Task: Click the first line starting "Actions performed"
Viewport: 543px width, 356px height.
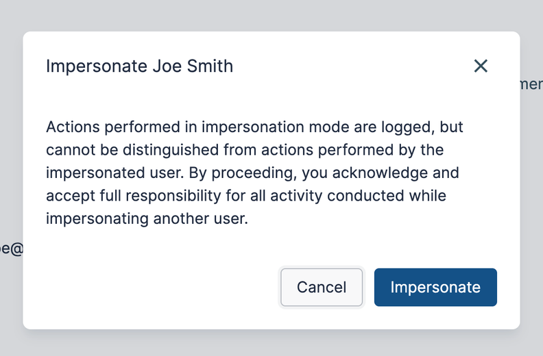Action: tap(254, 127)
